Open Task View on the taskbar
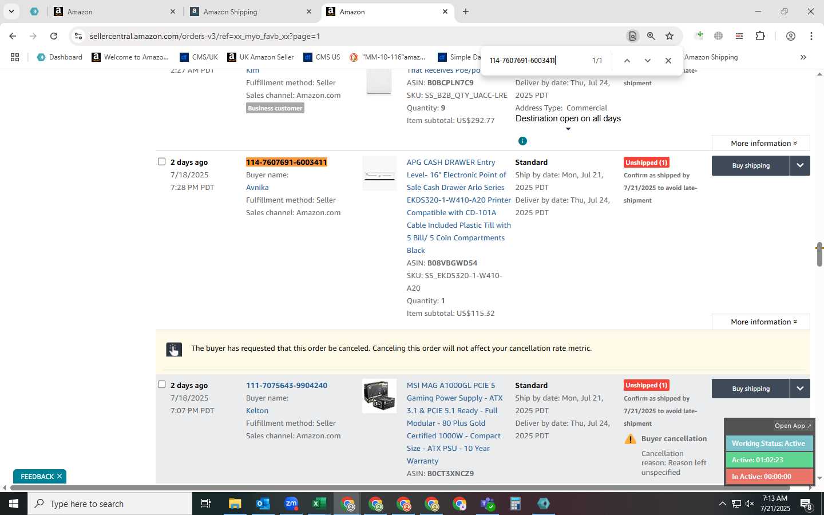Image resolution: width=824 pixels, height=515 pixels. click(206, 504)
